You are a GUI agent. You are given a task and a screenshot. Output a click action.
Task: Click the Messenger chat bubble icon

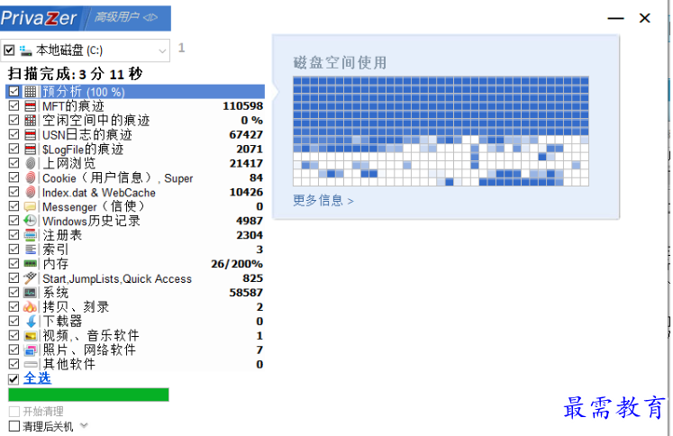point(30,206)
